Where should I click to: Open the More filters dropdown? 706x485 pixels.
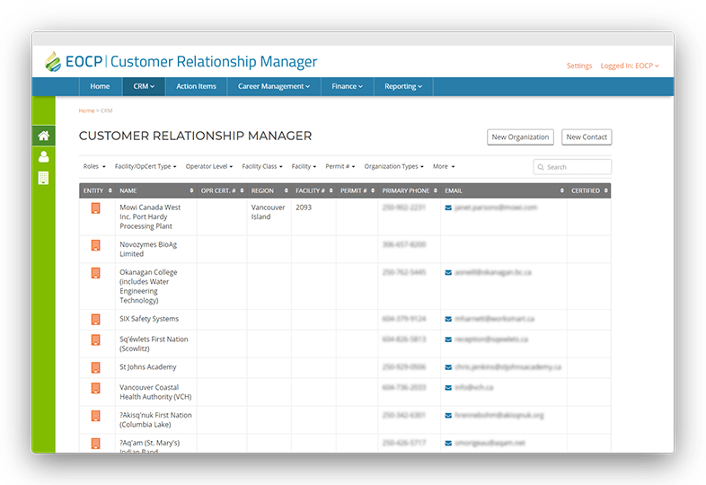click(x=444, y=167)
